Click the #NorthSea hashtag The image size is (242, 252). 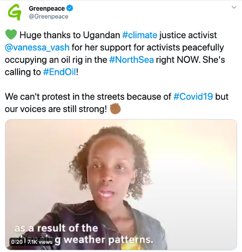[x=131, y=60]
